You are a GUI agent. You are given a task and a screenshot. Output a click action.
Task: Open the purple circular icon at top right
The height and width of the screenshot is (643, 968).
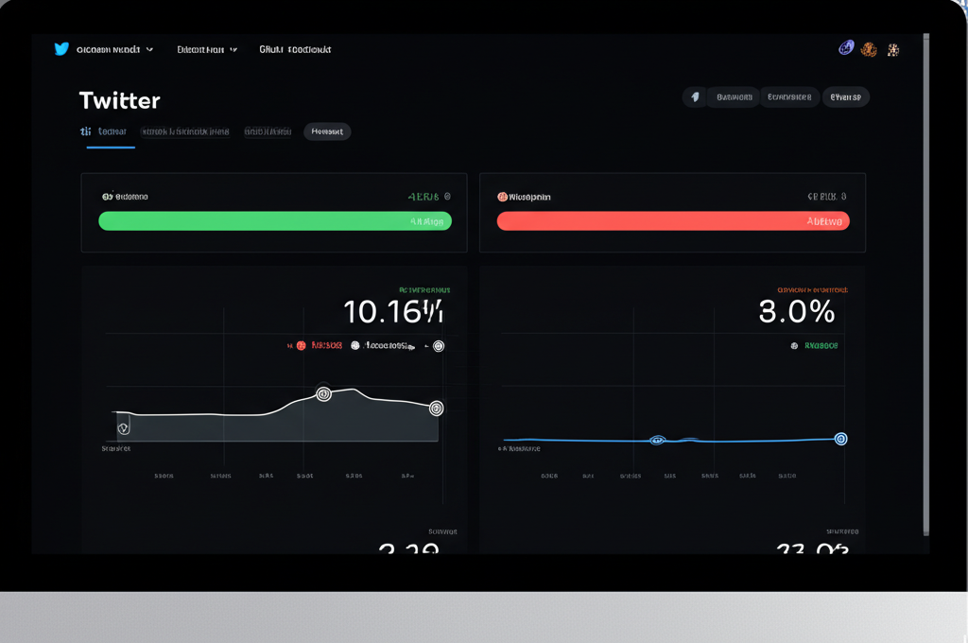(846, 46)
